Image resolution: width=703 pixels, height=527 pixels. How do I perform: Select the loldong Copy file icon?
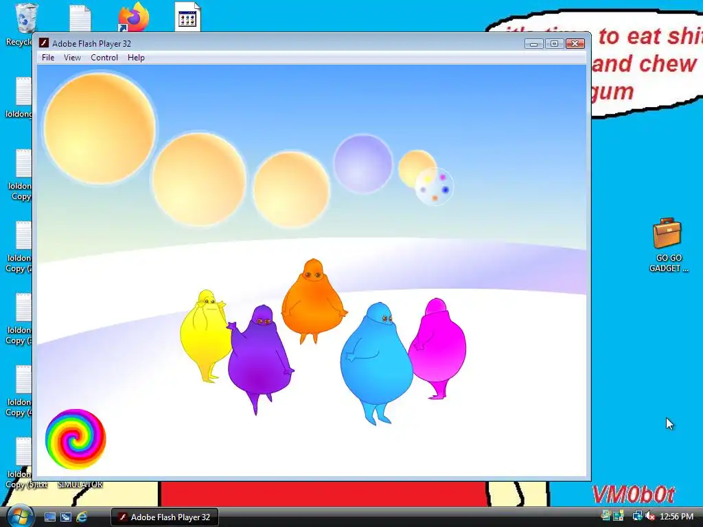23,163
